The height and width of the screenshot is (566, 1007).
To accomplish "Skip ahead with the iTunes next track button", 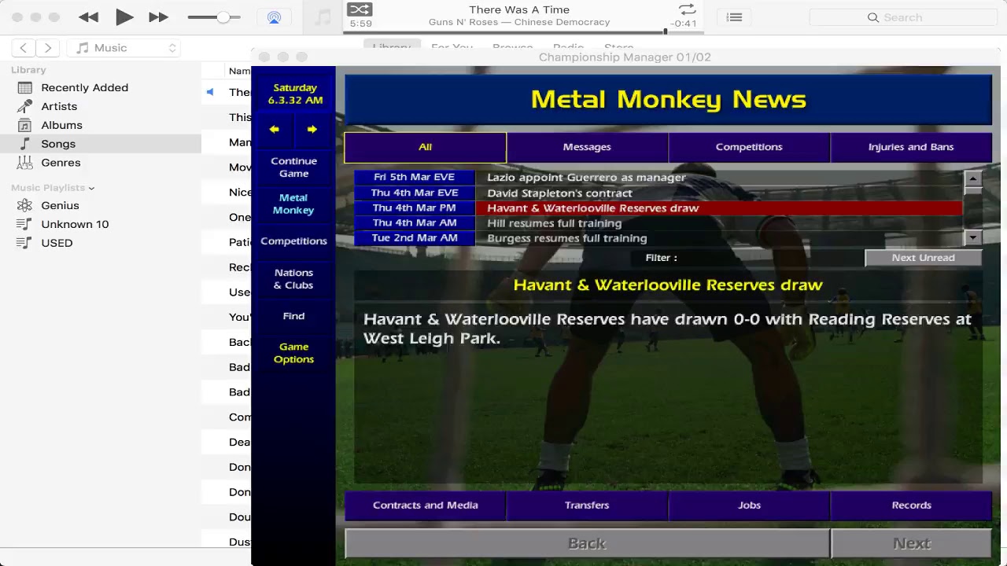I will pyautogui.click(x=158, y=17).
